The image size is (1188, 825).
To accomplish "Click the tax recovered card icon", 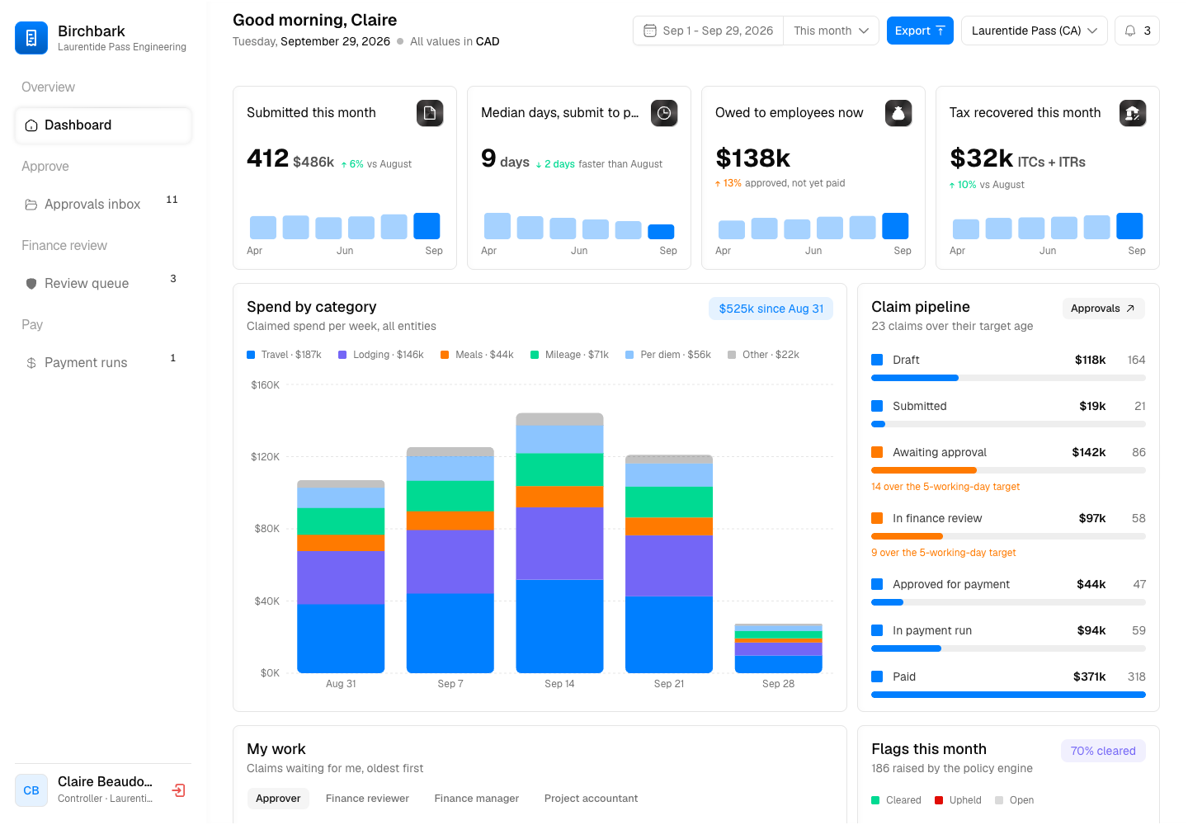I will (x=1133, y=113).
